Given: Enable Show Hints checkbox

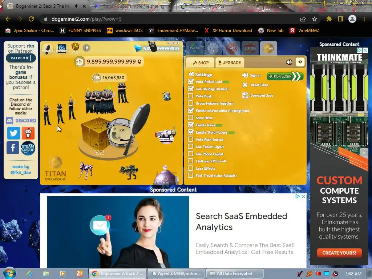Looking at the screenshot, I should (x=190, y=117).
